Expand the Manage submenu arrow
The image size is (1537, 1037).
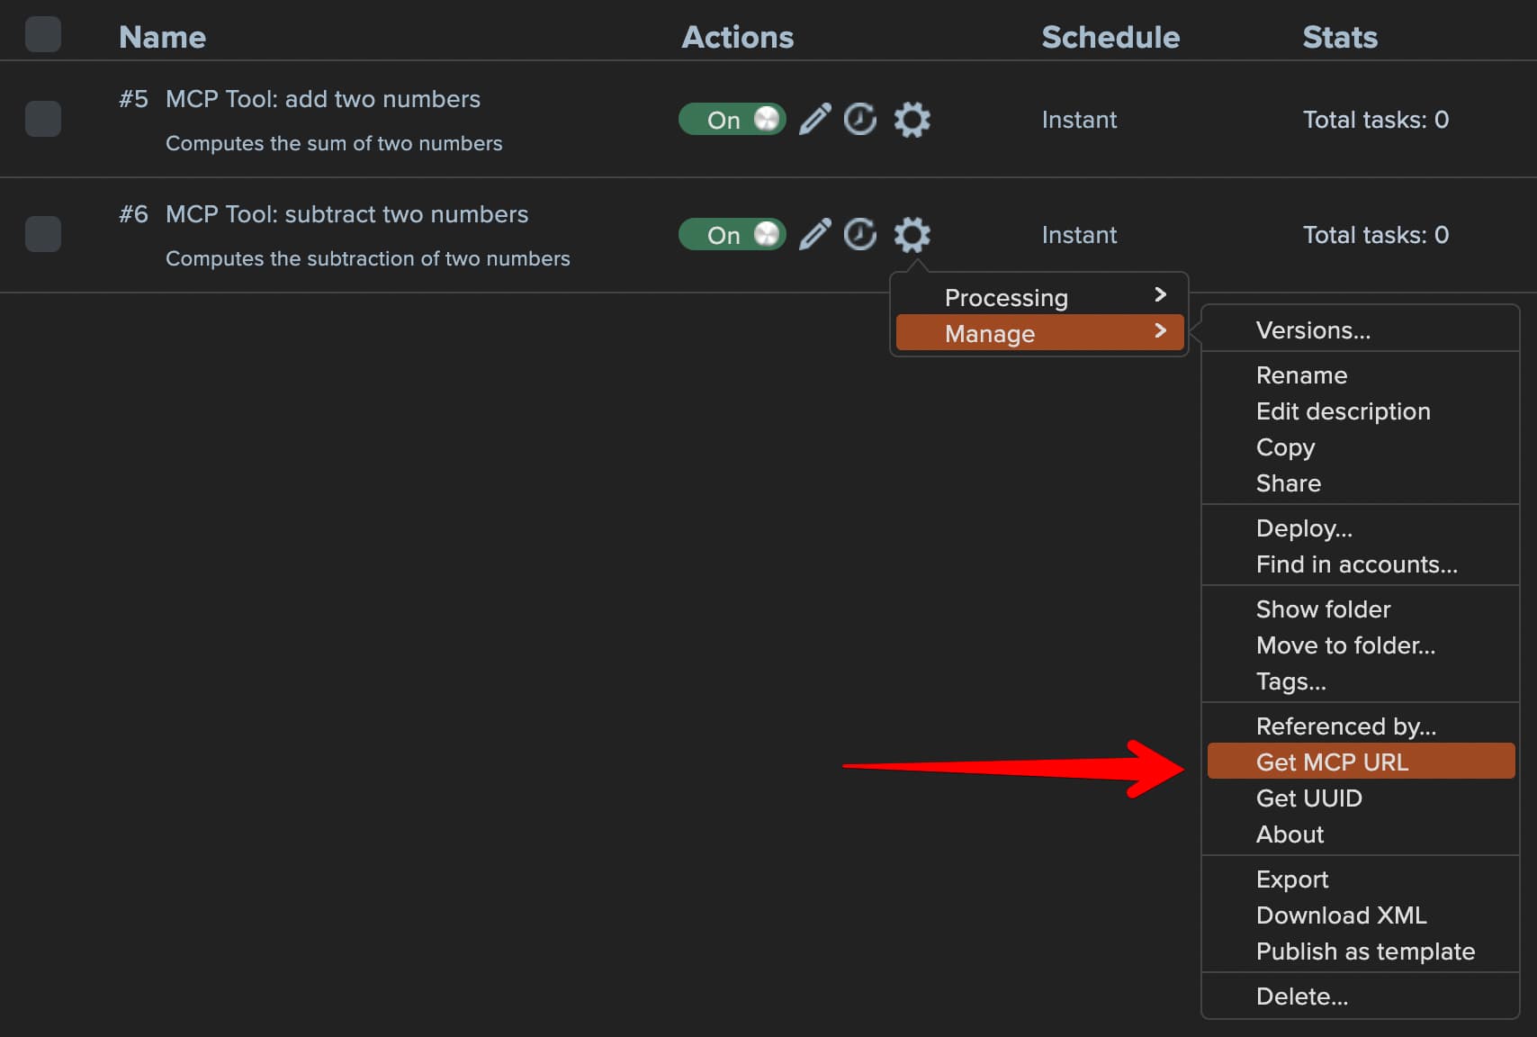[x=1160, y=331]
